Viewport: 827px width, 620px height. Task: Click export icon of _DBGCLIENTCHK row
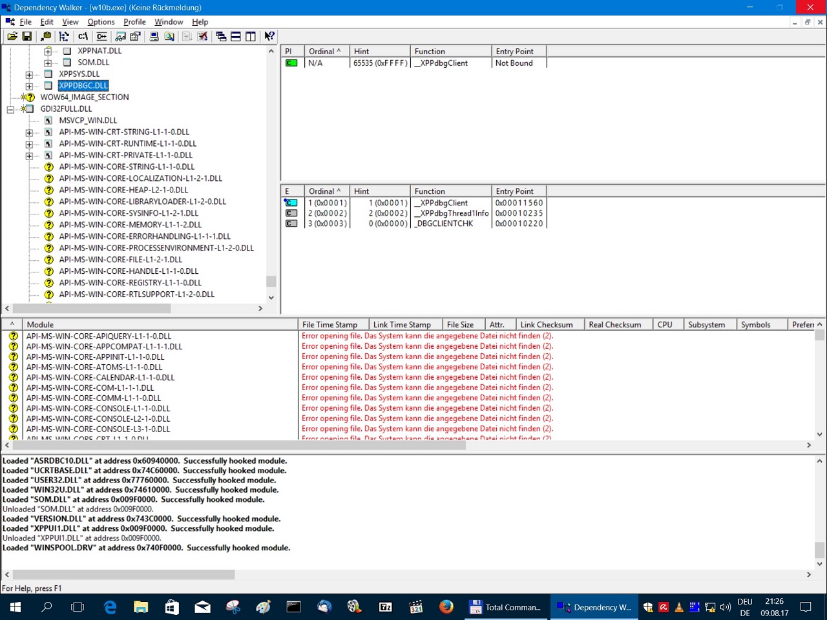point(291,223)
